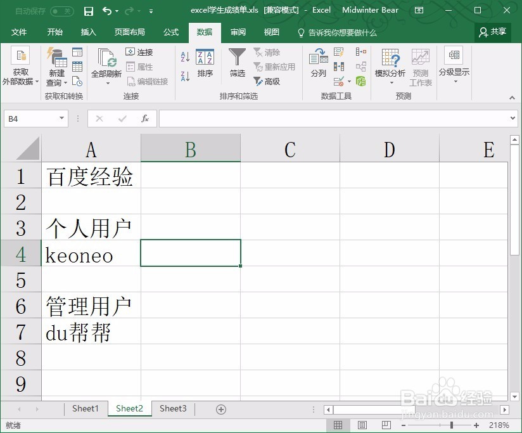The height and width of the screenshot is (433, 522).
Task: Toggle the 筛选 filter funnel
Action: (x=237, y=63)
